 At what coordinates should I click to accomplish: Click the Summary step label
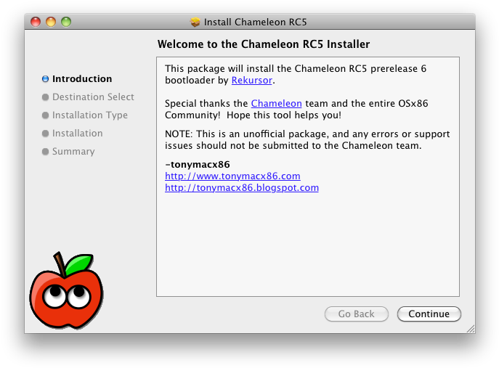(73, 152)
